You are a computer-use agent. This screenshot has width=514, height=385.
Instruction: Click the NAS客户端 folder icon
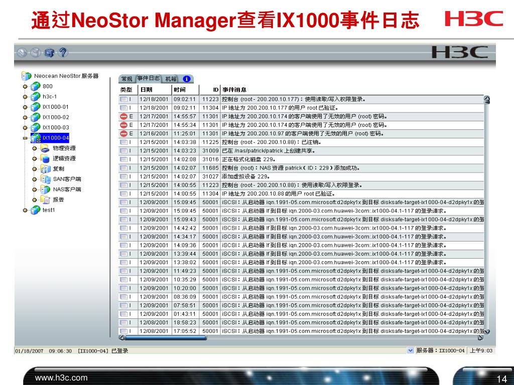45,189
